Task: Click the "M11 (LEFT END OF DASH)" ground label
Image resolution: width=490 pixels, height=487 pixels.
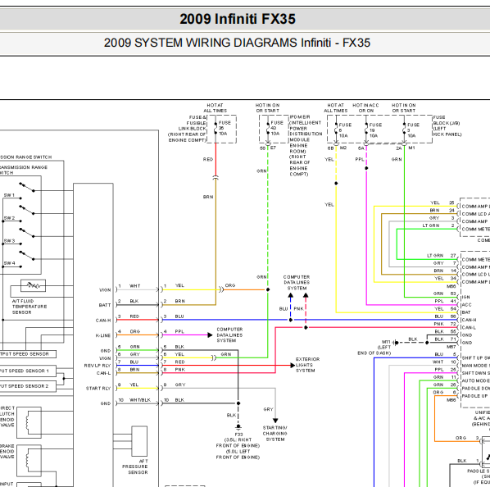Action: click(375, 348)
